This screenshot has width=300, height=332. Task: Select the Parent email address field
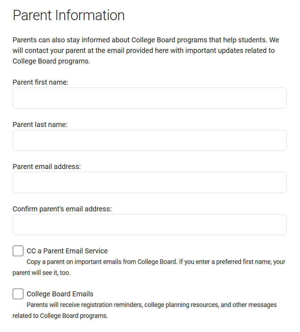149,182
